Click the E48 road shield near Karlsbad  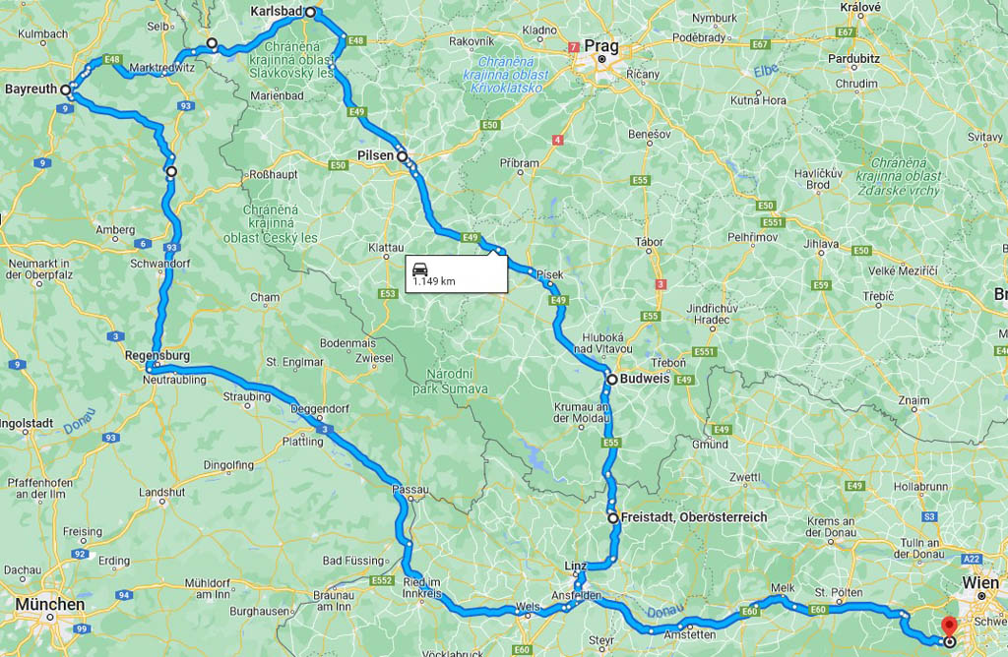point(355,40)
